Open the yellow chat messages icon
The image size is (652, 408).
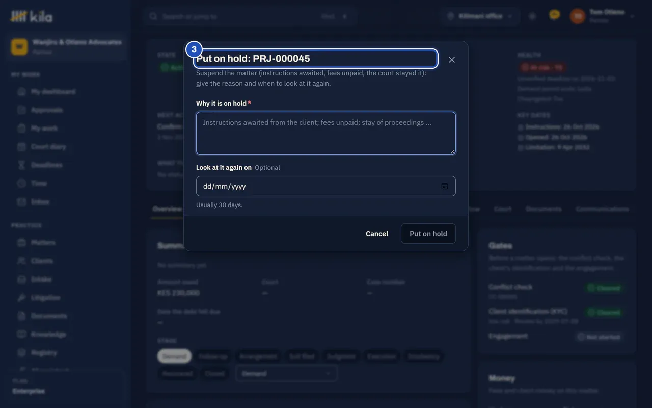coord(555,15)
